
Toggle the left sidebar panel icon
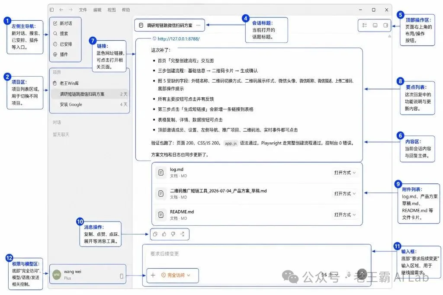[52, 10]
